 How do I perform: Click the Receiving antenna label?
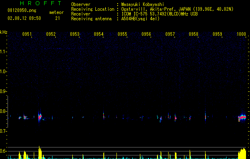point(91,19)
